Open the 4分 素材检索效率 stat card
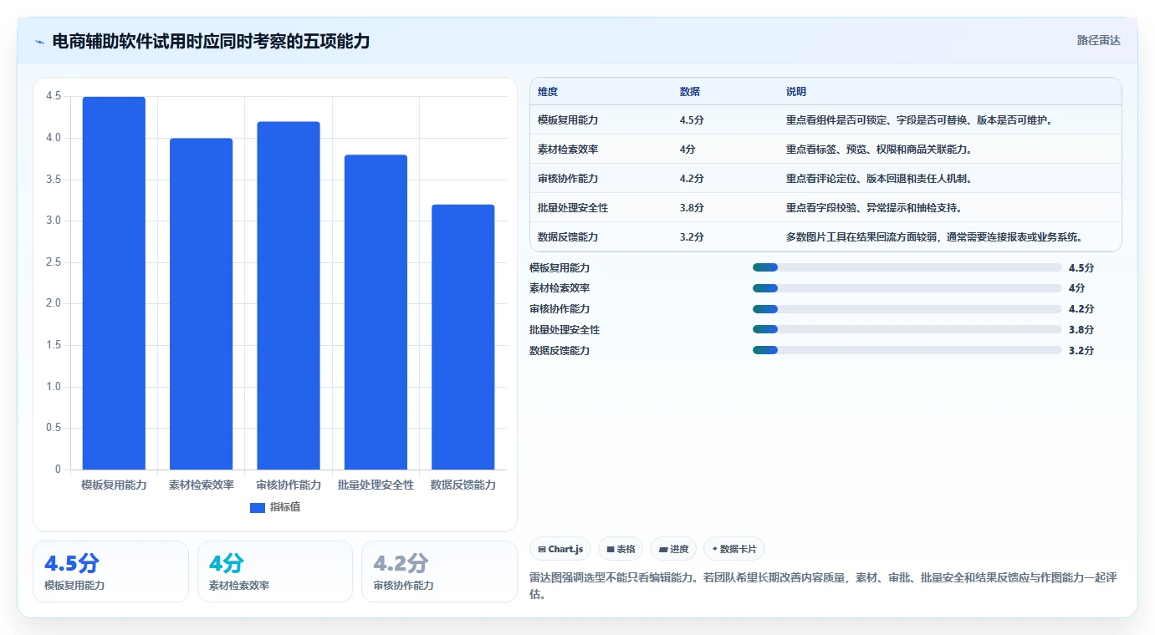 (275, 571)
